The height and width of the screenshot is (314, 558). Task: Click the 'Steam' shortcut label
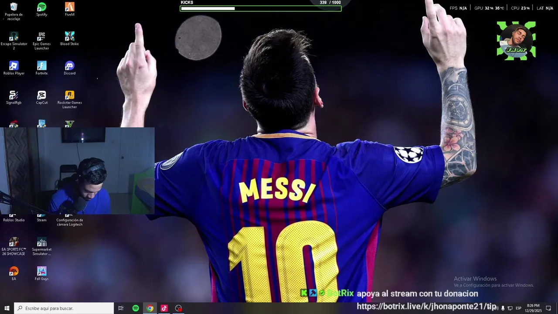click(x=41, y=220)
